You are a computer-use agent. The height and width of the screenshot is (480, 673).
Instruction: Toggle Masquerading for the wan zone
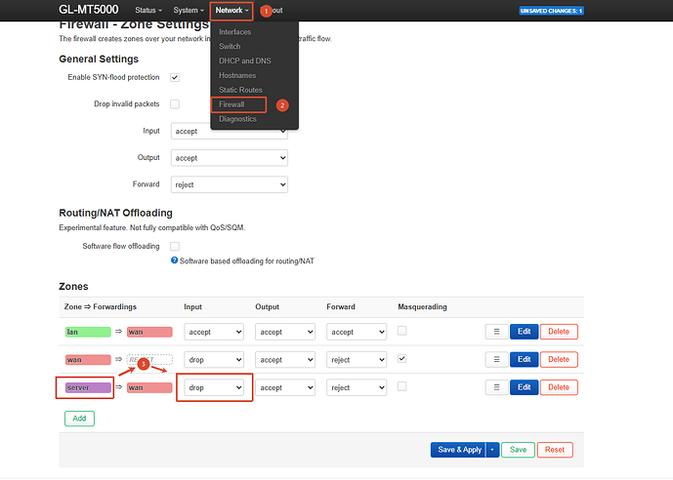tap(401, 359)
